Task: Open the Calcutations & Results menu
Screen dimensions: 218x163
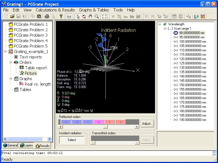Action: click(x=55, y=10)
